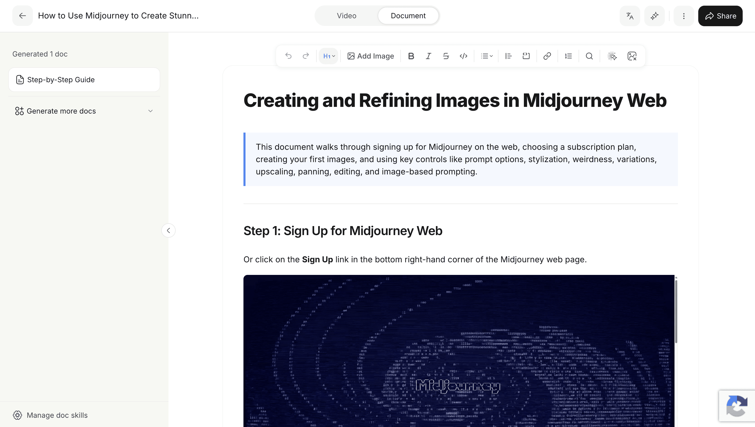Click the 'Step 1: Sign Up for Midjourney Web' heading
The height and width of the screenshot is (427, 755).
343,231
